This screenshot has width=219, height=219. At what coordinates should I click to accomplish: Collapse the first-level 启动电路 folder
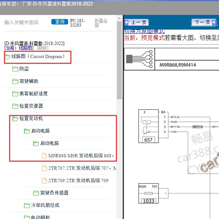click(40, 131)
